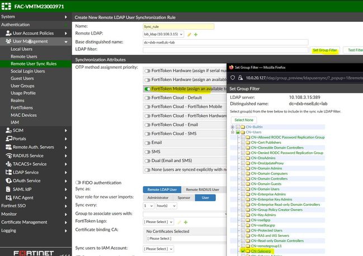Open the Sync every number dropdown
This screenshot has width=363, height=256.
tap(149, 206)
